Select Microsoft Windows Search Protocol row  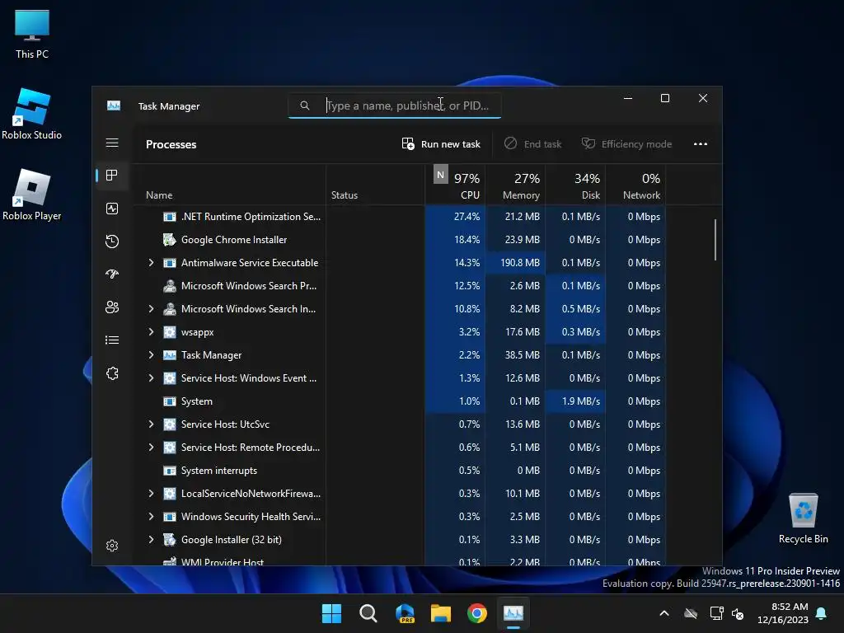tap(401, 285)
